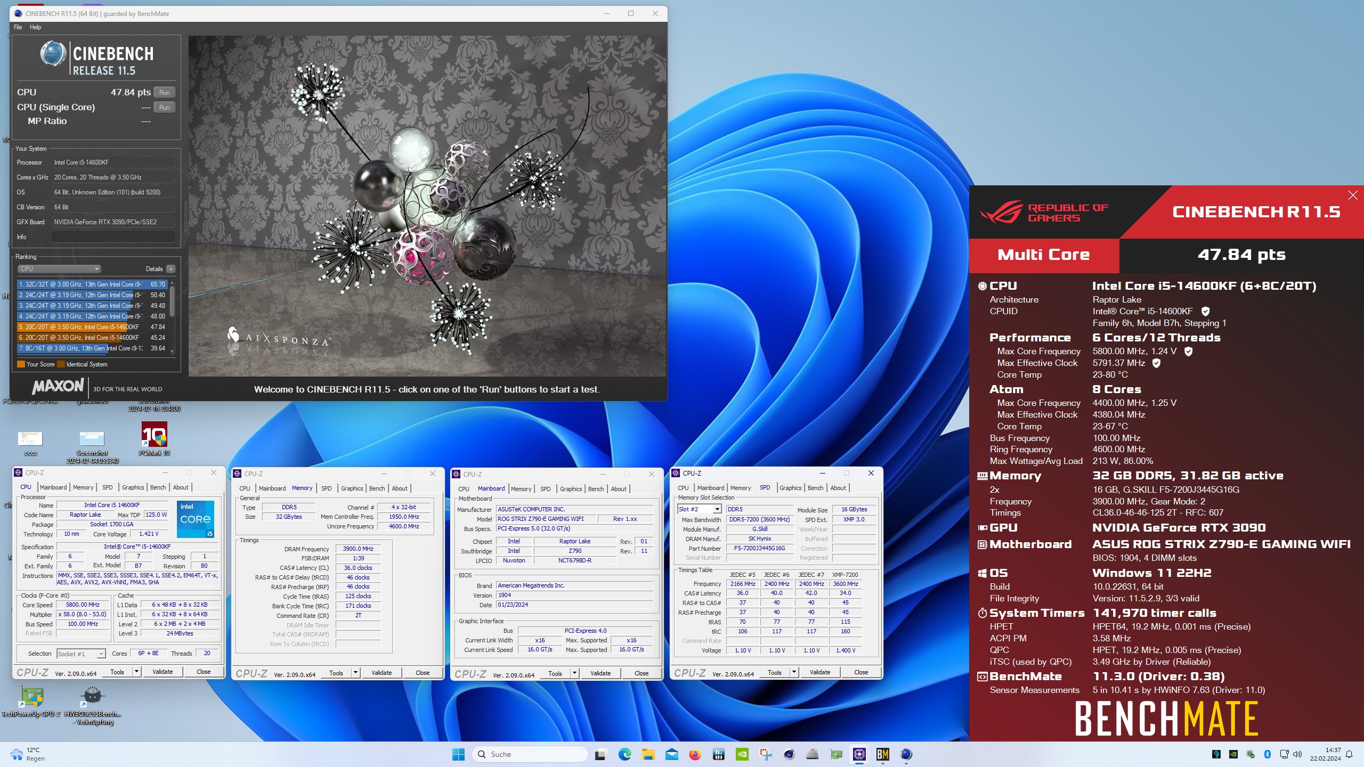1364x767 pixels.
Task: Open the taskbar clock showing 14:37
Action: click(1325, 754)
